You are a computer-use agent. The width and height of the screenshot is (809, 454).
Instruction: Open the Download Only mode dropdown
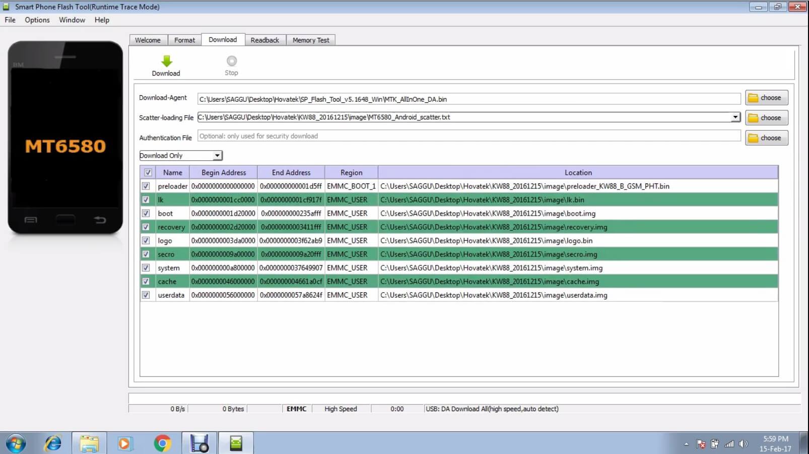pos(217,155)
